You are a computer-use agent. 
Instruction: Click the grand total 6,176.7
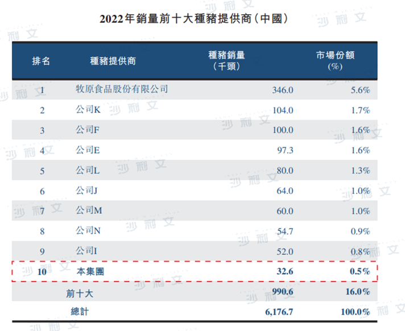(x=279, y=312)
